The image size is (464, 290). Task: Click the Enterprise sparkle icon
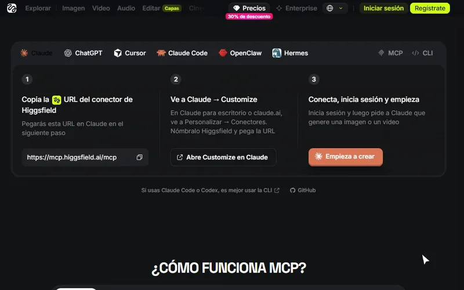pos(279,8)
